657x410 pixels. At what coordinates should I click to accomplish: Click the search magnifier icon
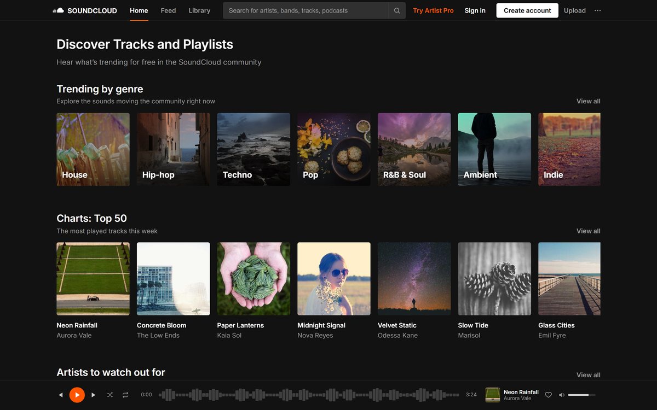[397, 10]
